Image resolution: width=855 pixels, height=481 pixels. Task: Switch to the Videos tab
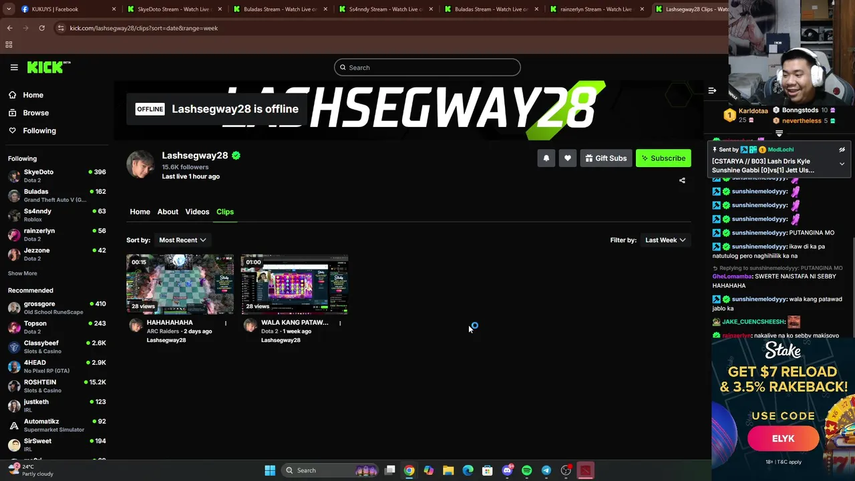197,212
